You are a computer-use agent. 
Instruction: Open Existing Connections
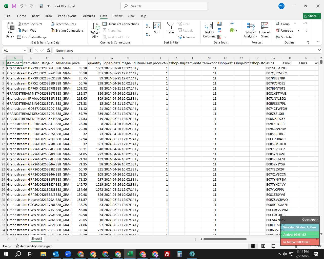point(67,30)
